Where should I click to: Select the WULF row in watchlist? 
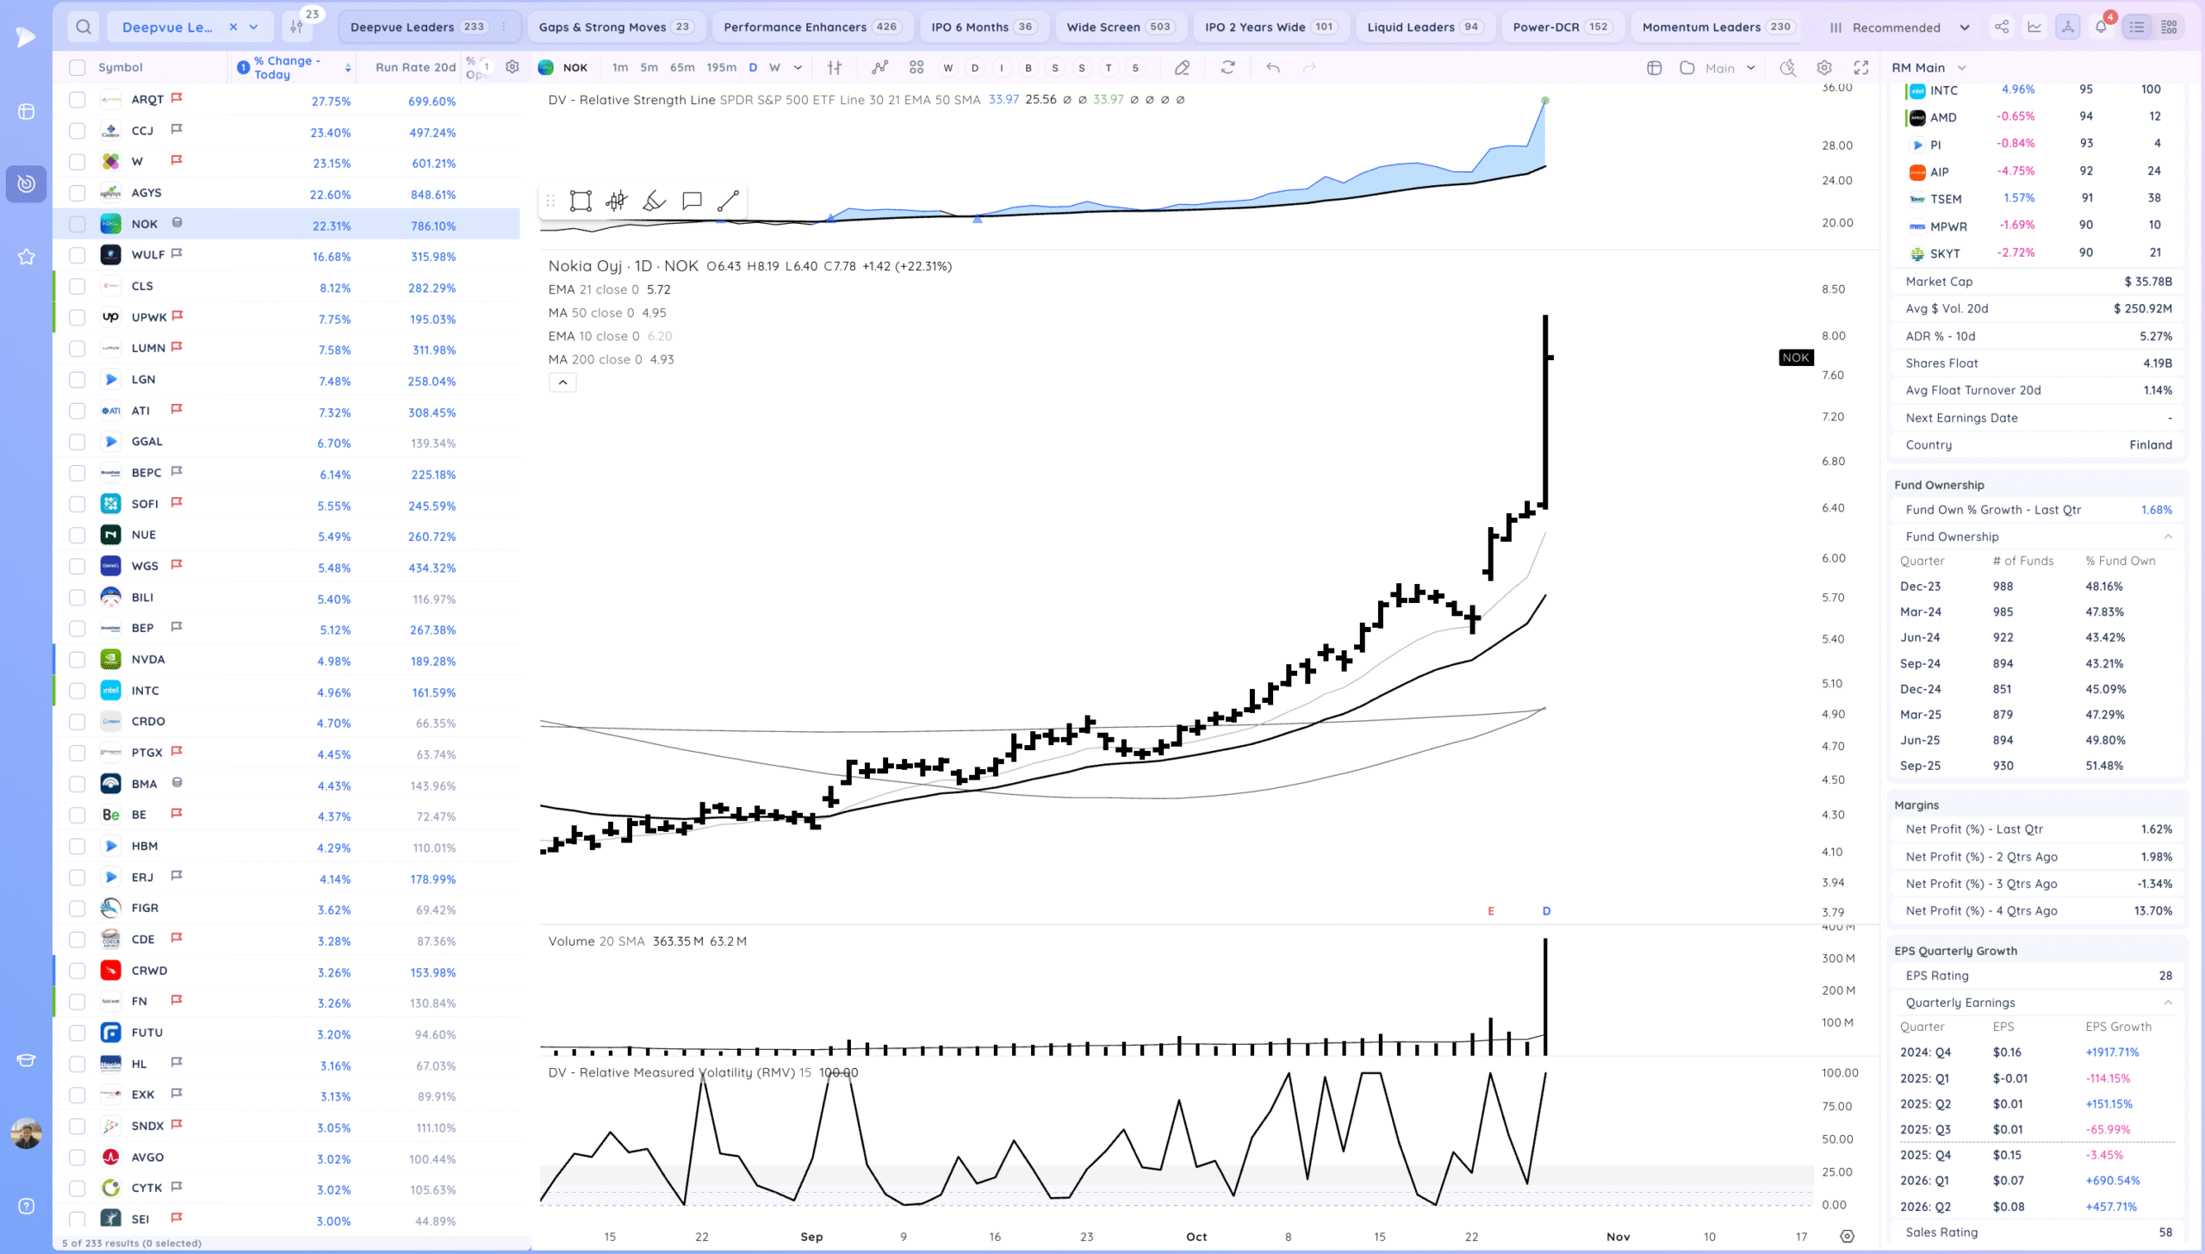coord(148,255)
